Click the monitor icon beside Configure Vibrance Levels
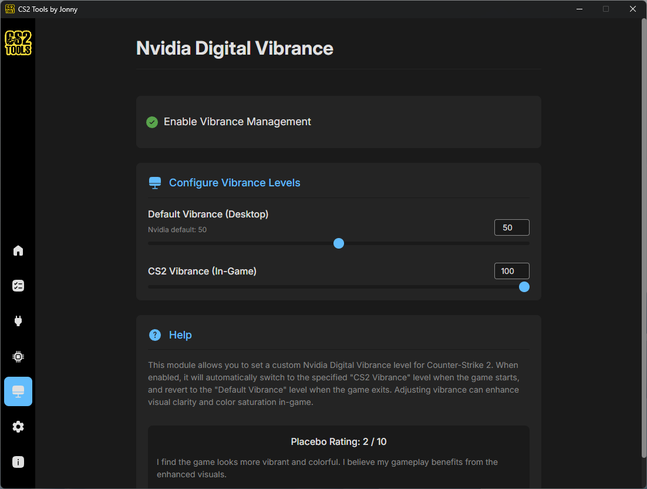647x489 pixels. [154, 182]
